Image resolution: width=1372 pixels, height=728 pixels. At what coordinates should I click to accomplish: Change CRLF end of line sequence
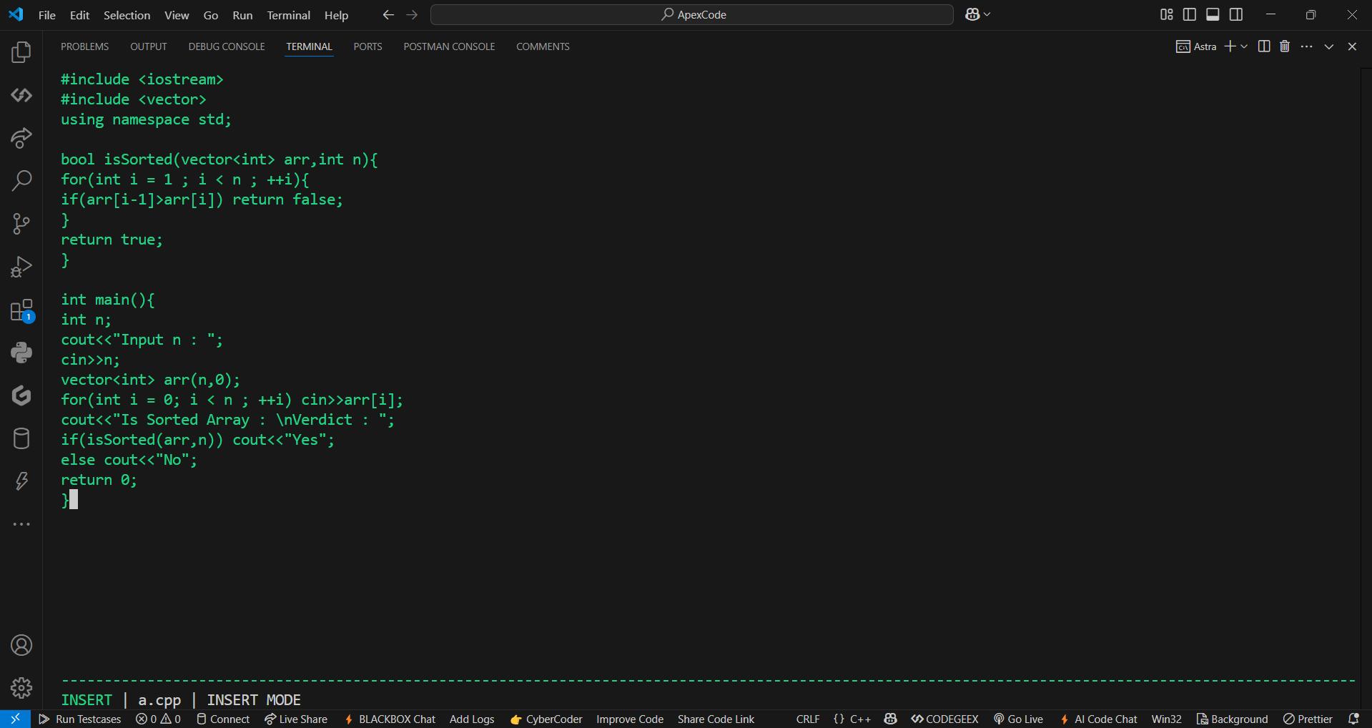(x=808, y=719)
